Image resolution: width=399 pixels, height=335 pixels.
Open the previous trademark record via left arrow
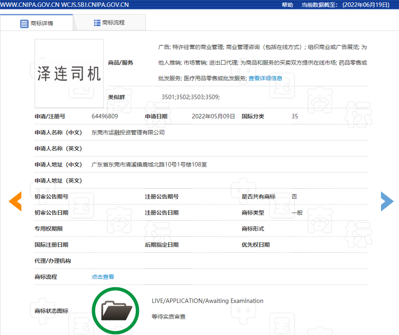[x=15, y=201]
